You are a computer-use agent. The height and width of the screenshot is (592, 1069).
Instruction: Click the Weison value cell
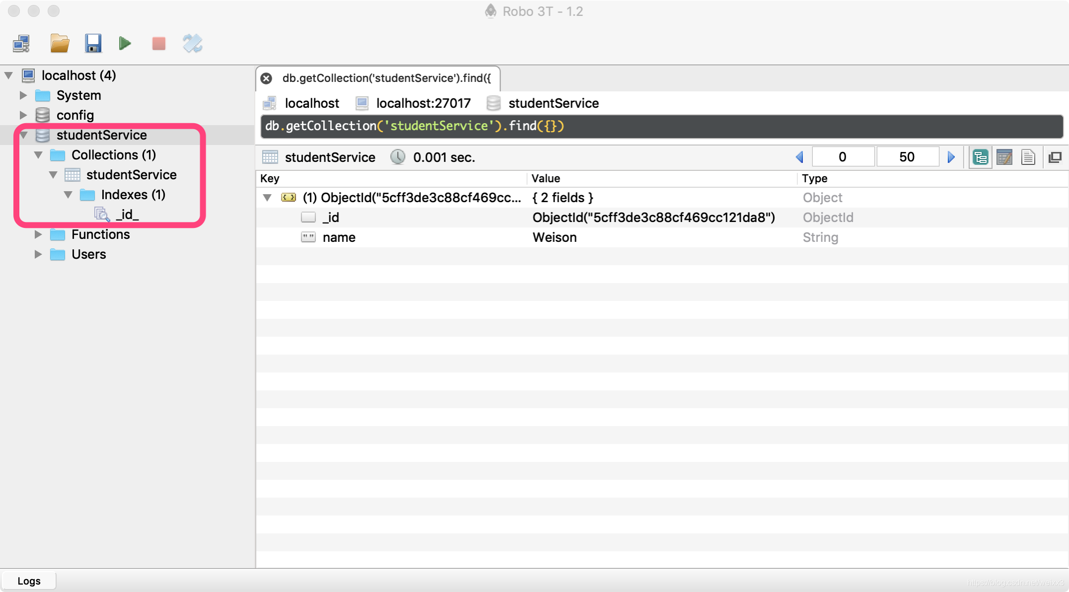[x=555, y=237]
